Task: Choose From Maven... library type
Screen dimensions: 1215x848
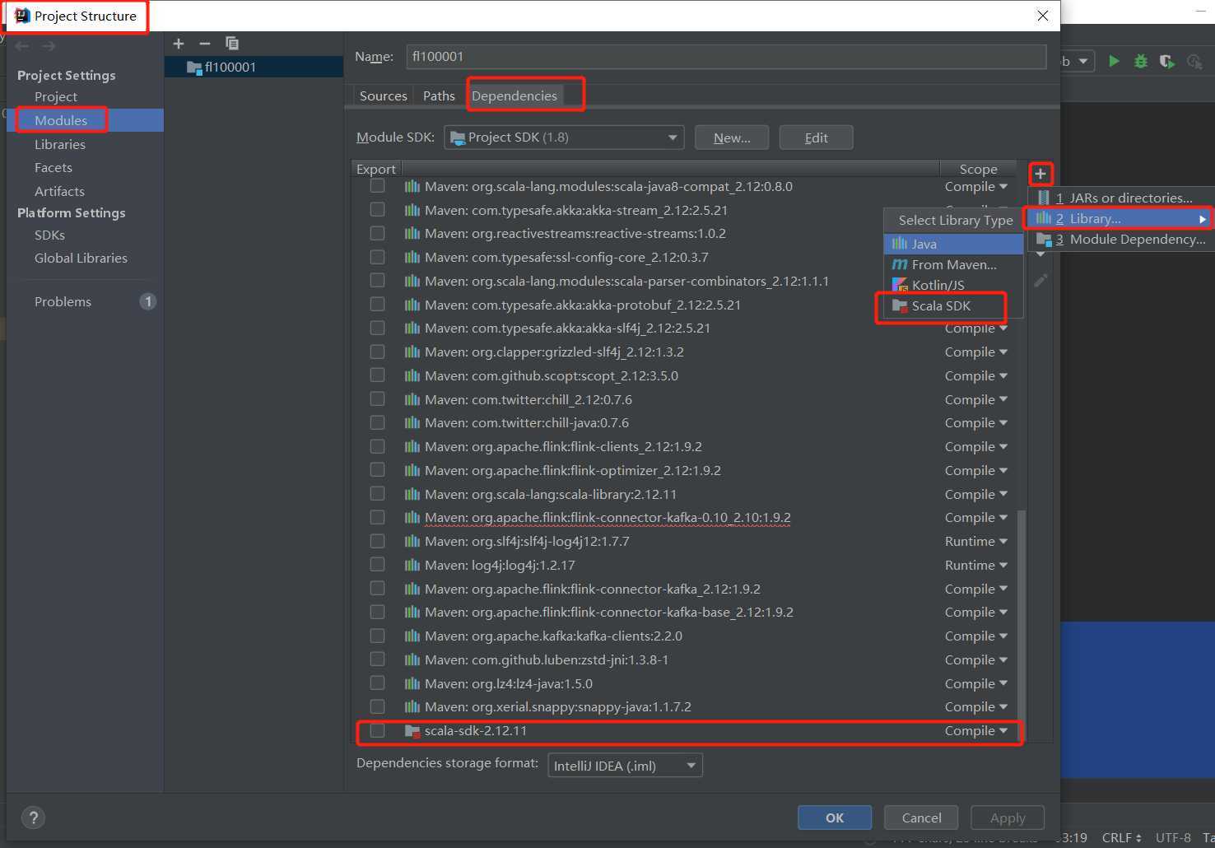Action: click(x=953, y=264)
